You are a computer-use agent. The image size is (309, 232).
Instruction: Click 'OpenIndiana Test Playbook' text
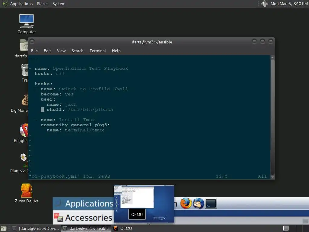pos(90,69)
